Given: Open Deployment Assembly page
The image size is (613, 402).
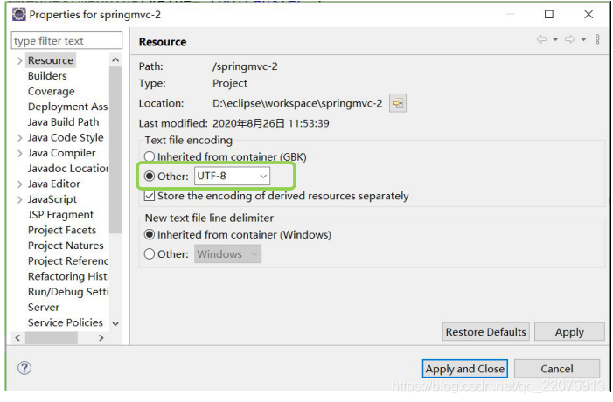Looking at the screenshot, I should click(x=67, y=107).
